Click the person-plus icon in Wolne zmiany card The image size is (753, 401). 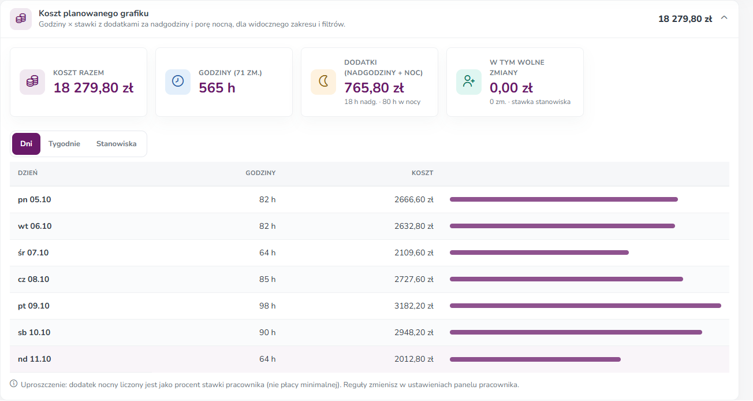[x=469, y=82]
